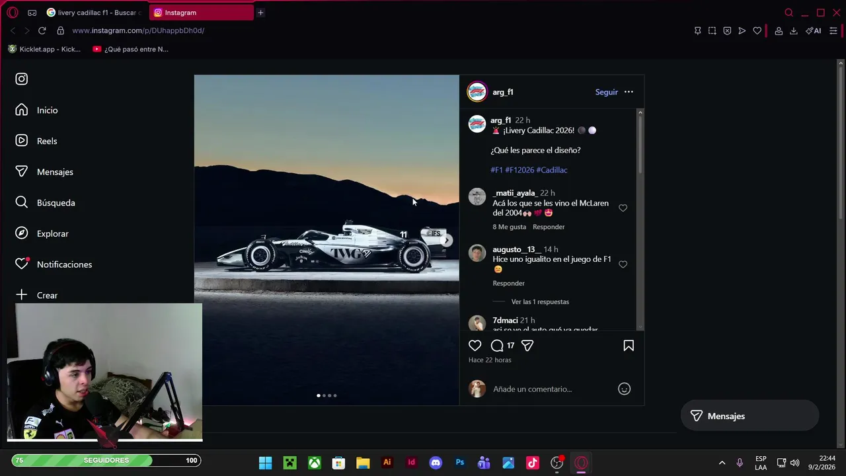Open Photoshop from the taskbar
The height and width of the screenshot is (476, 846).
460,463
